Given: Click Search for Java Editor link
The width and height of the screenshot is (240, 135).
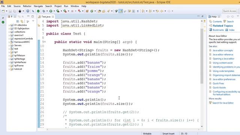Looking at the screenshot, I should click(223, 103).
